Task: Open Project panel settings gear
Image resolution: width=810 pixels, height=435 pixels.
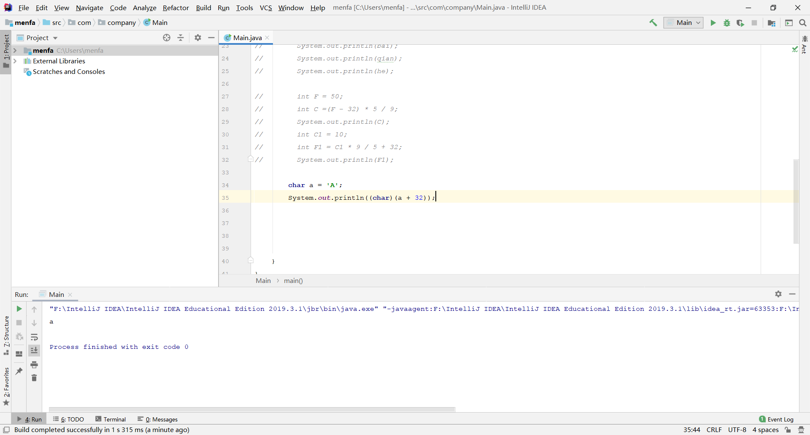Action: pyautogui.click(x=198, y=38)
